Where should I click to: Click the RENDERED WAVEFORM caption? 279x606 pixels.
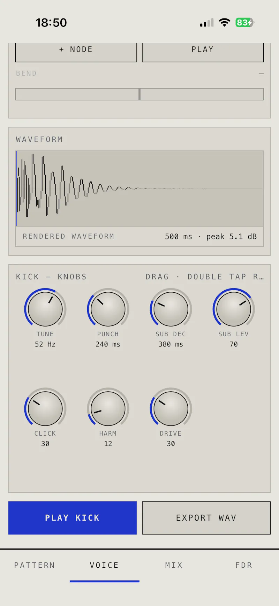click(x=69, y=236)
